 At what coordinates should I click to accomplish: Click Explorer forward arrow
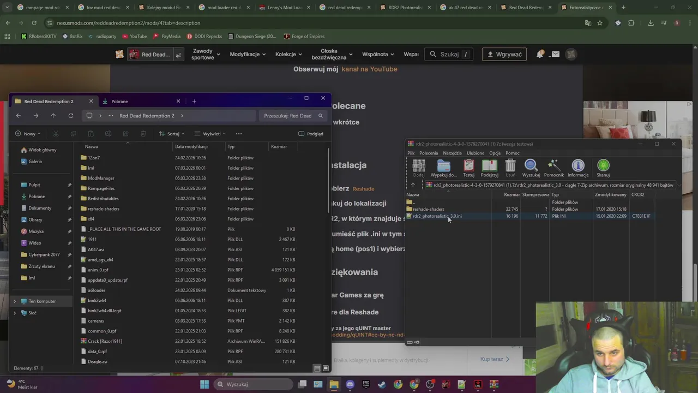(35, 116)
